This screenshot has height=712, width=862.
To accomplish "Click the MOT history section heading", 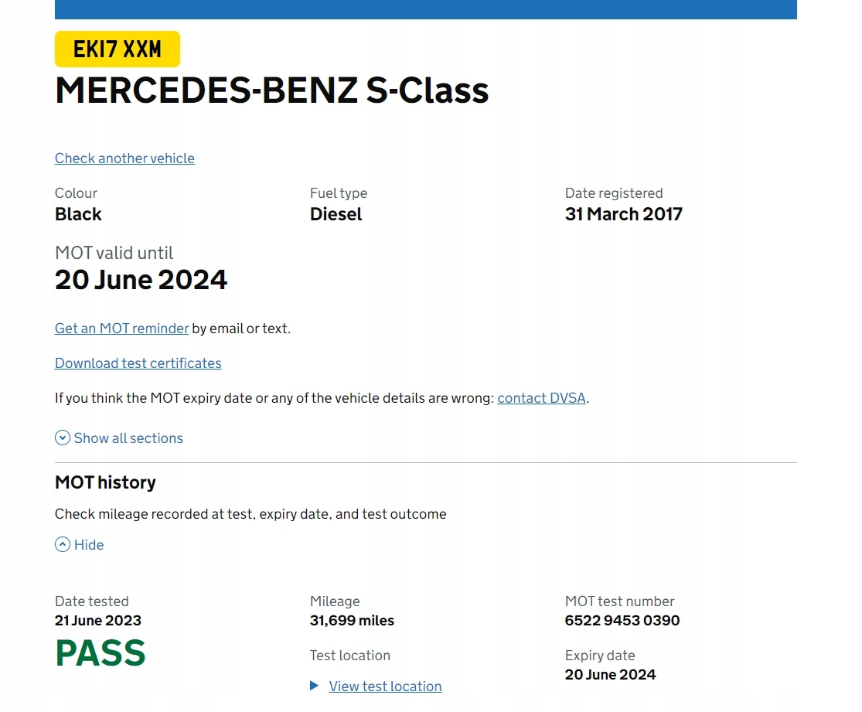I will pyautogui.click(x=105, y=482).
